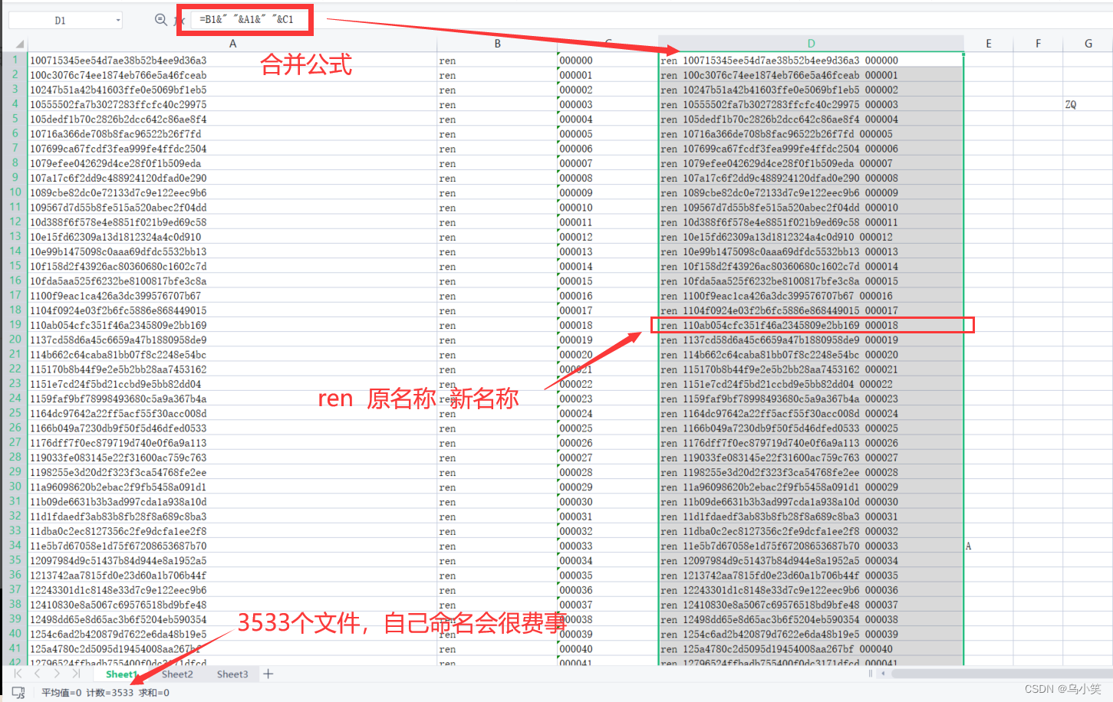Click cell A9 with 107a17c6f2dd9c488924120dfad0e290
The height and width of the screenshot is (702, 1113).
(x=232, y=178)
